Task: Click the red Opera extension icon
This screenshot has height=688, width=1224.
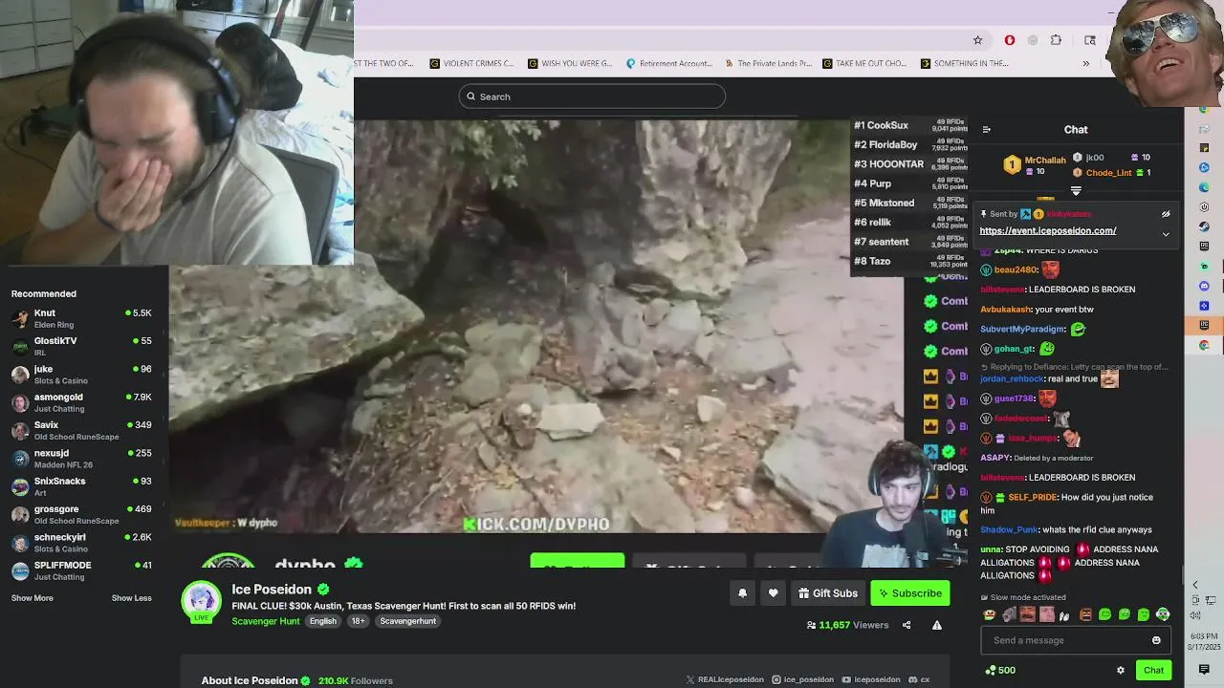Action: tap(1010, 40)
